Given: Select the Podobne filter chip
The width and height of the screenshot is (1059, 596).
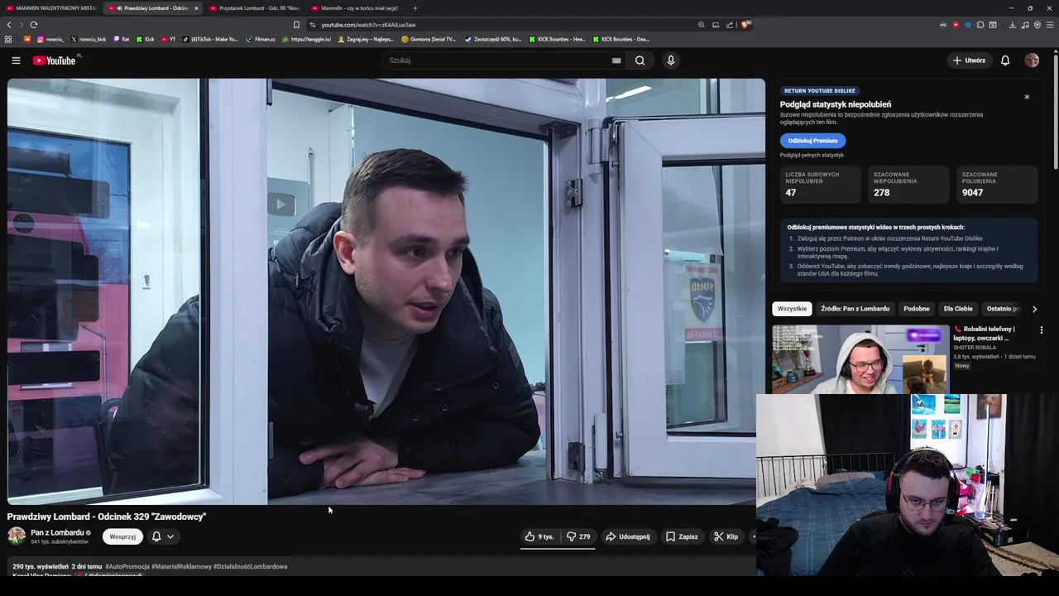Looking at the screenshot, I should coord(917,309).
